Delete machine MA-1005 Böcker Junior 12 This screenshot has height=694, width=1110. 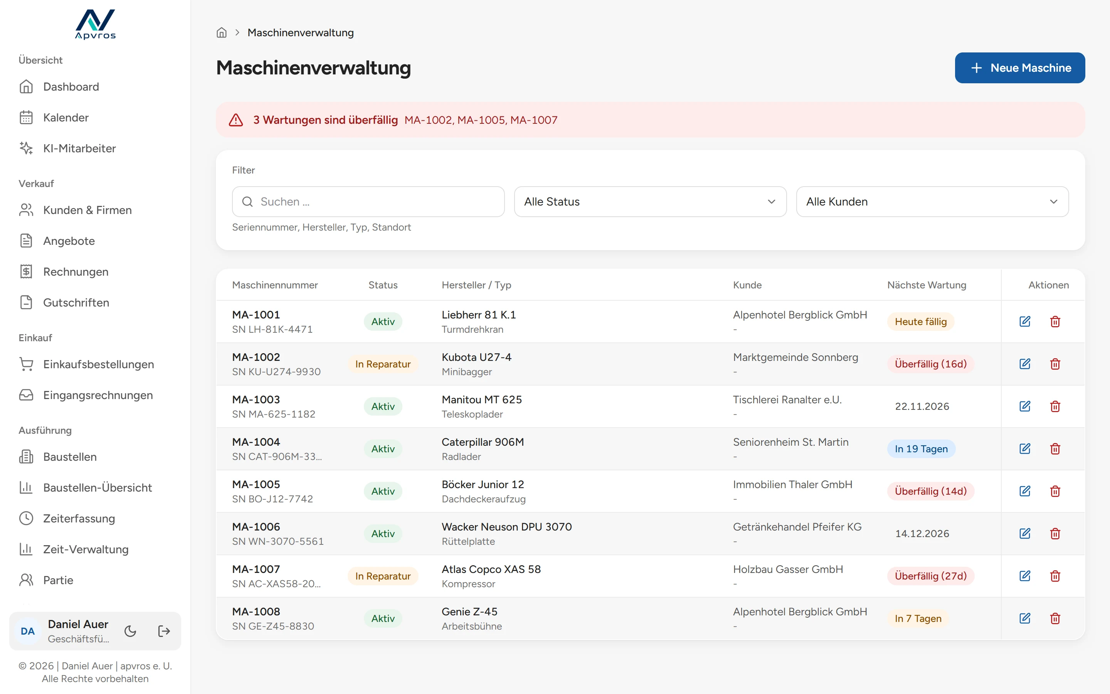click(x=1055, y=491)
